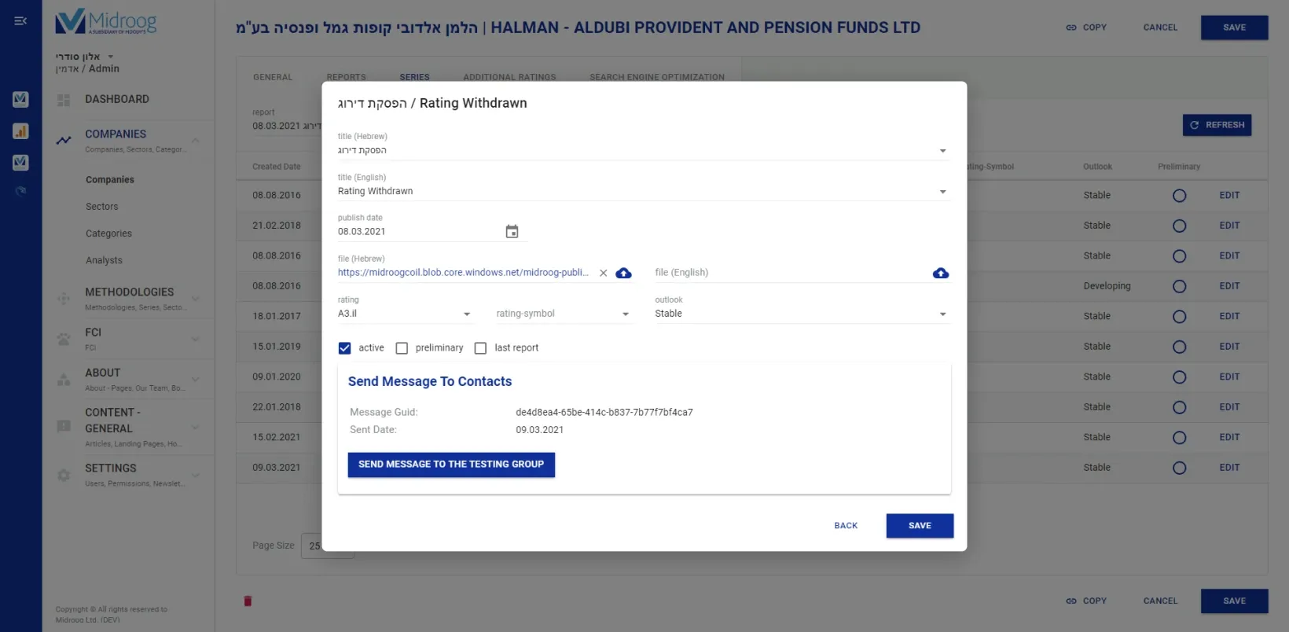Click the Content General icon in sidebar
Screen dimensions: 1289x632
64,426
